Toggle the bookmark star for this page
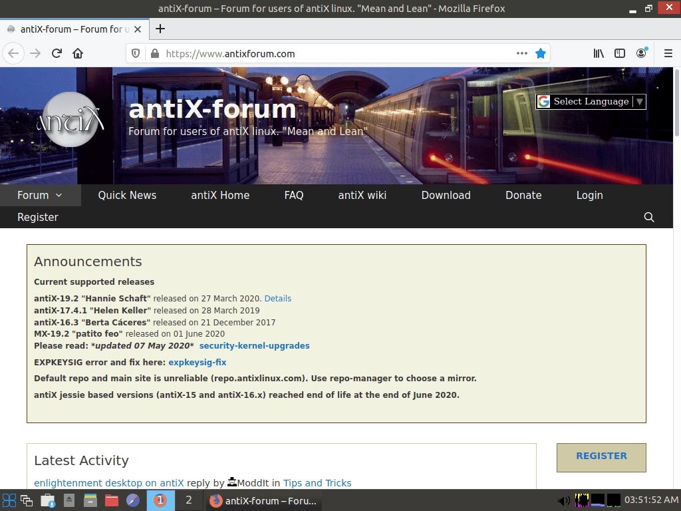 pyautogui.click(x=540, y=53)
